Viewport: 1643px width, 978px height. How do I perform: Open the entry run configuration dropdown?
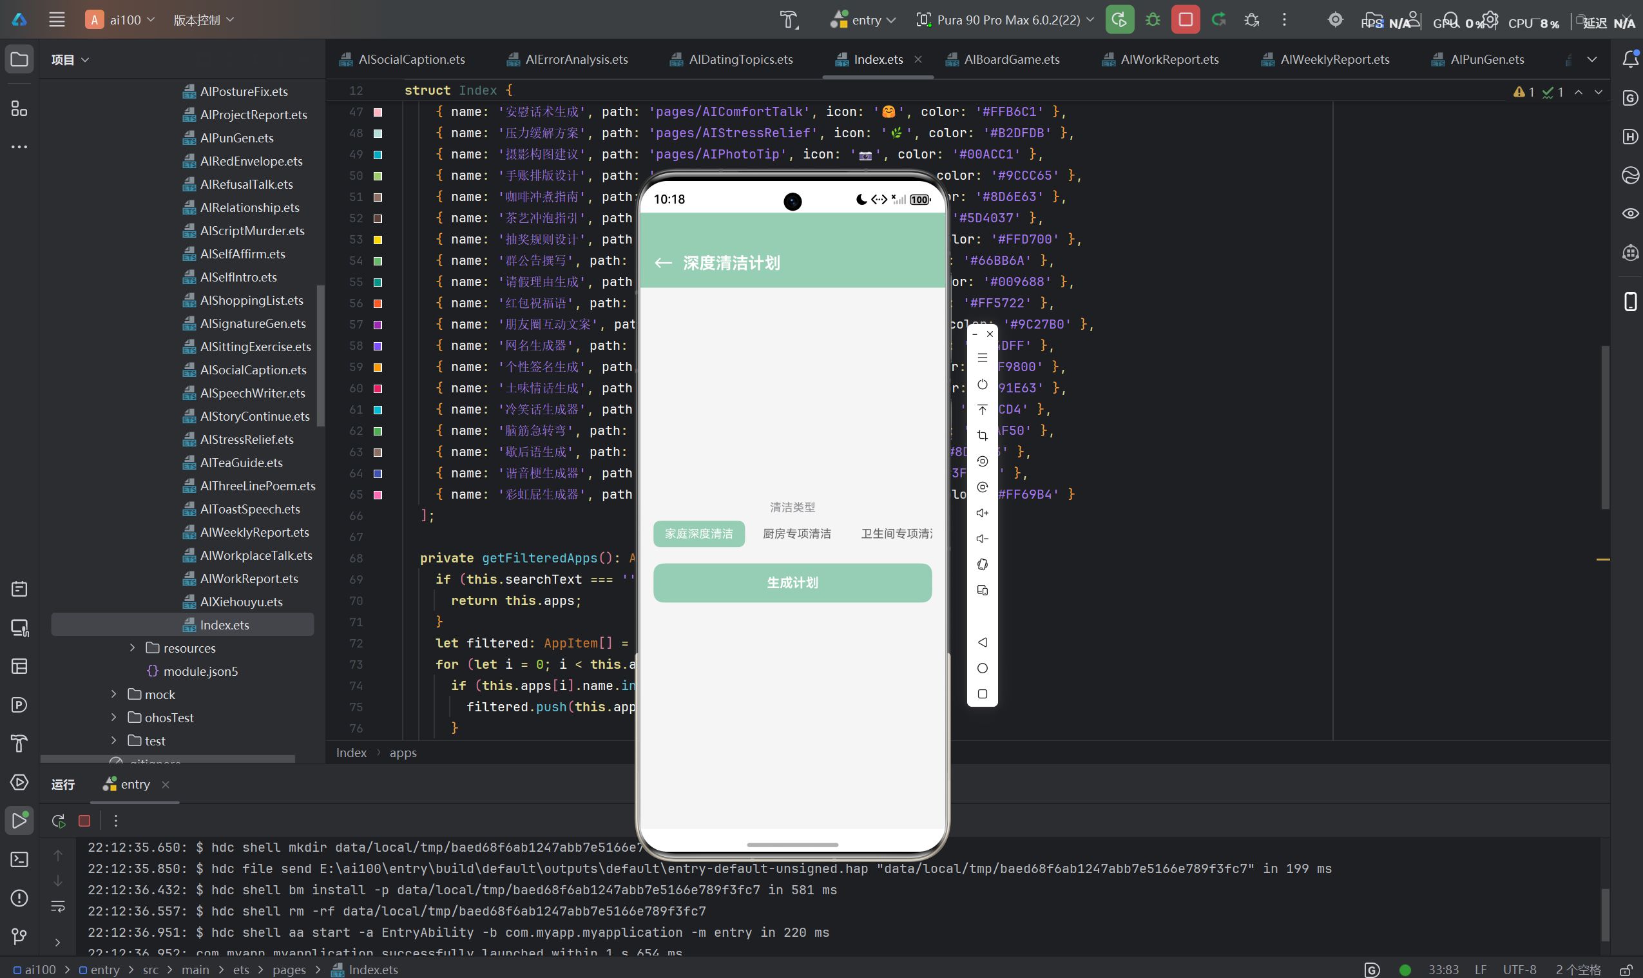pyautogui.click(x=863, y=20)
